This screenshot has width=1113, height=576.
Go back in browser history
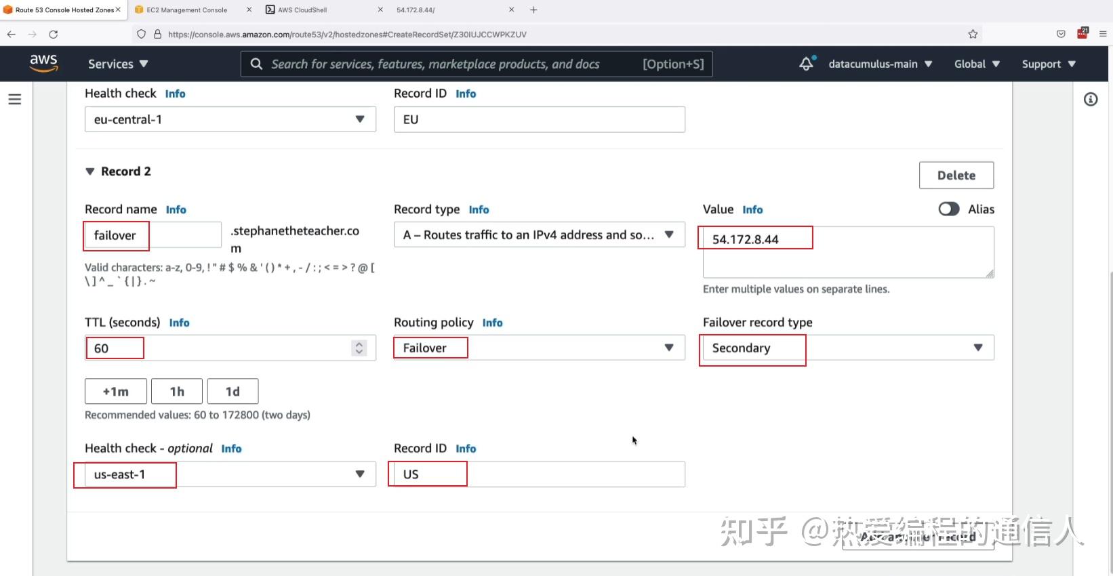click(12, 34)
